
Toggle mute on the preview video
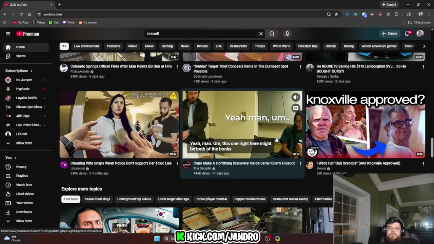pos(296,98)
